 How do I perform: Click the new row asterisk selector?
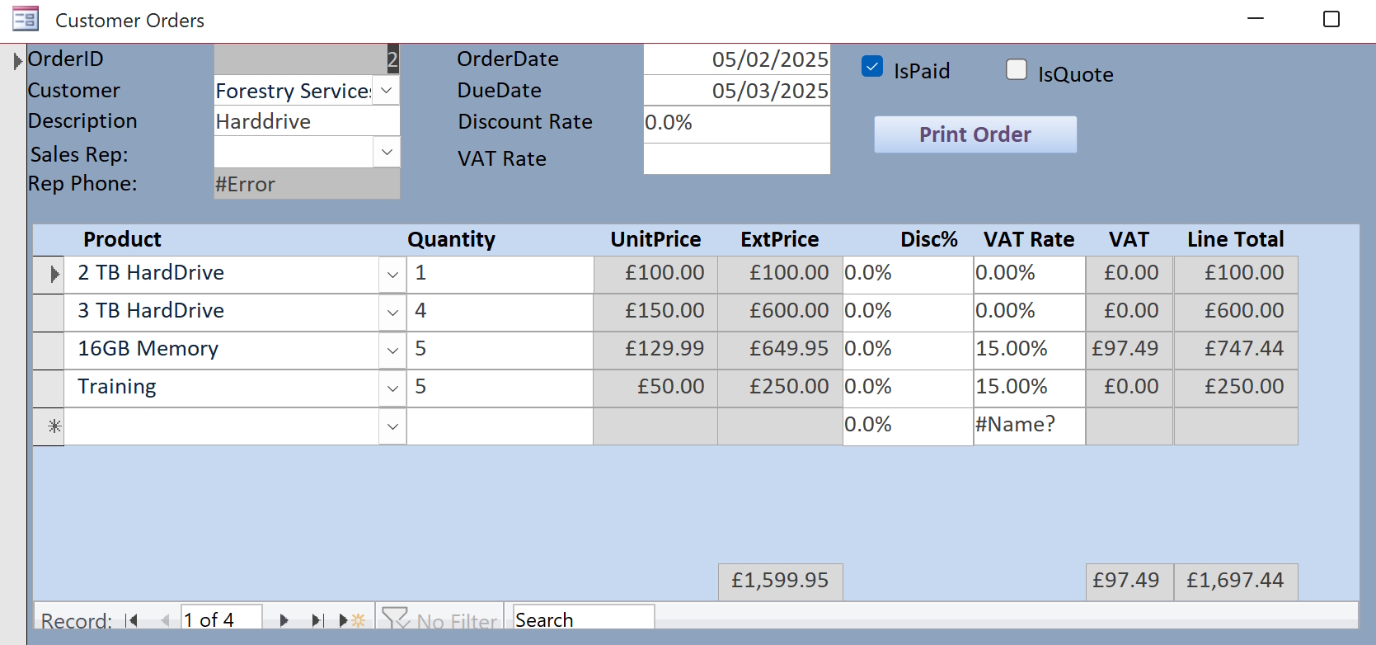[x=49, y=426]
